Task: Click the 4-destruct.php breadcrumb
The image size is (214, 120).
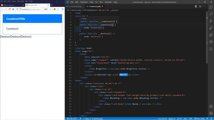Action: click(76, 10)
